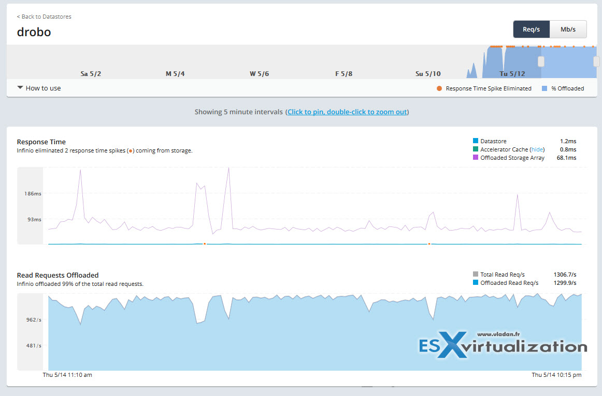
Task: Click the 68.1ms Offloaded Storage Array value
Action: pyautogui.click(x=566, y=158)
